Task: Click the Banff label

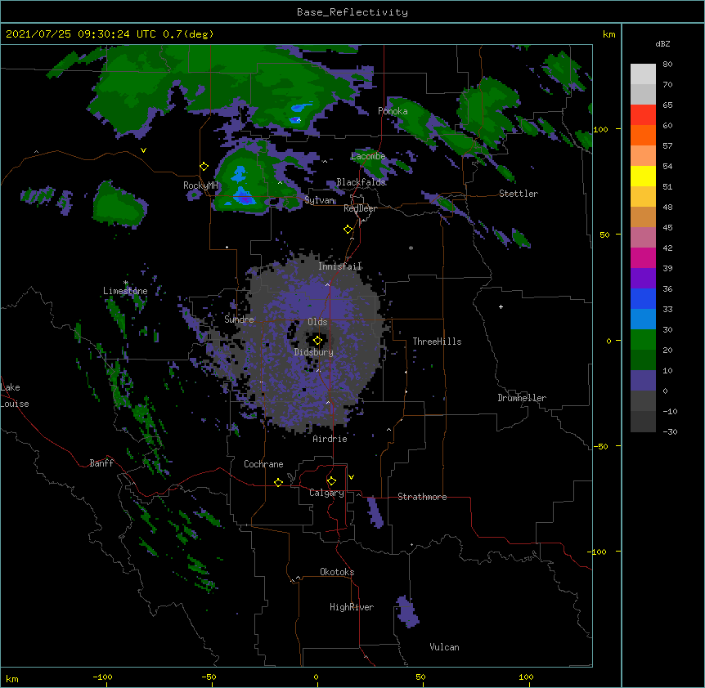Action: coord(101,463)
